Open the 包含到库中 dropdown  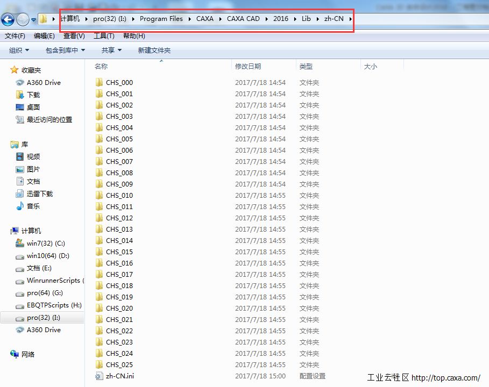(x=65, y=50)
